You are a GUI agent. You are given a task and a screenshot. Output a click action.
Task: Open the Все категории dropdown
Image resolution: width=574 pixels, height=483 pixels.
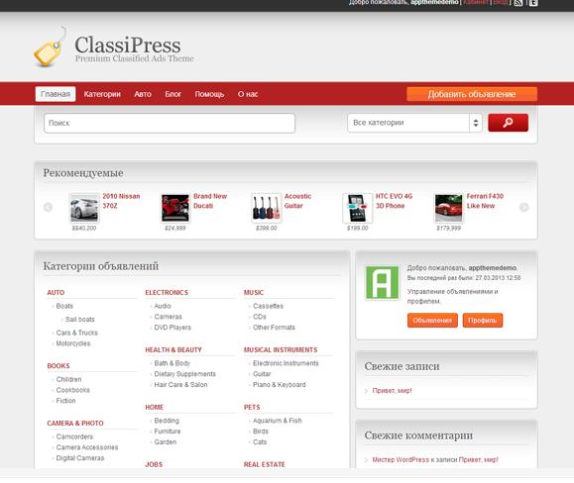click(414, 123)
